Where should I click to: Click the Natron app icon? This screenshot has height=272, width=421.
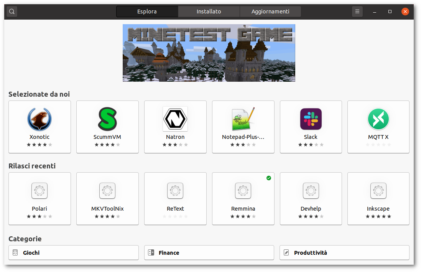(x=175, y=119)
